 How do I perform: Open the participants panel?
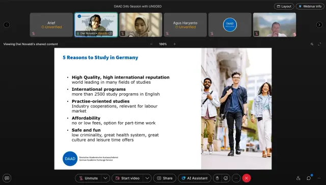click(x=298, y=178)
